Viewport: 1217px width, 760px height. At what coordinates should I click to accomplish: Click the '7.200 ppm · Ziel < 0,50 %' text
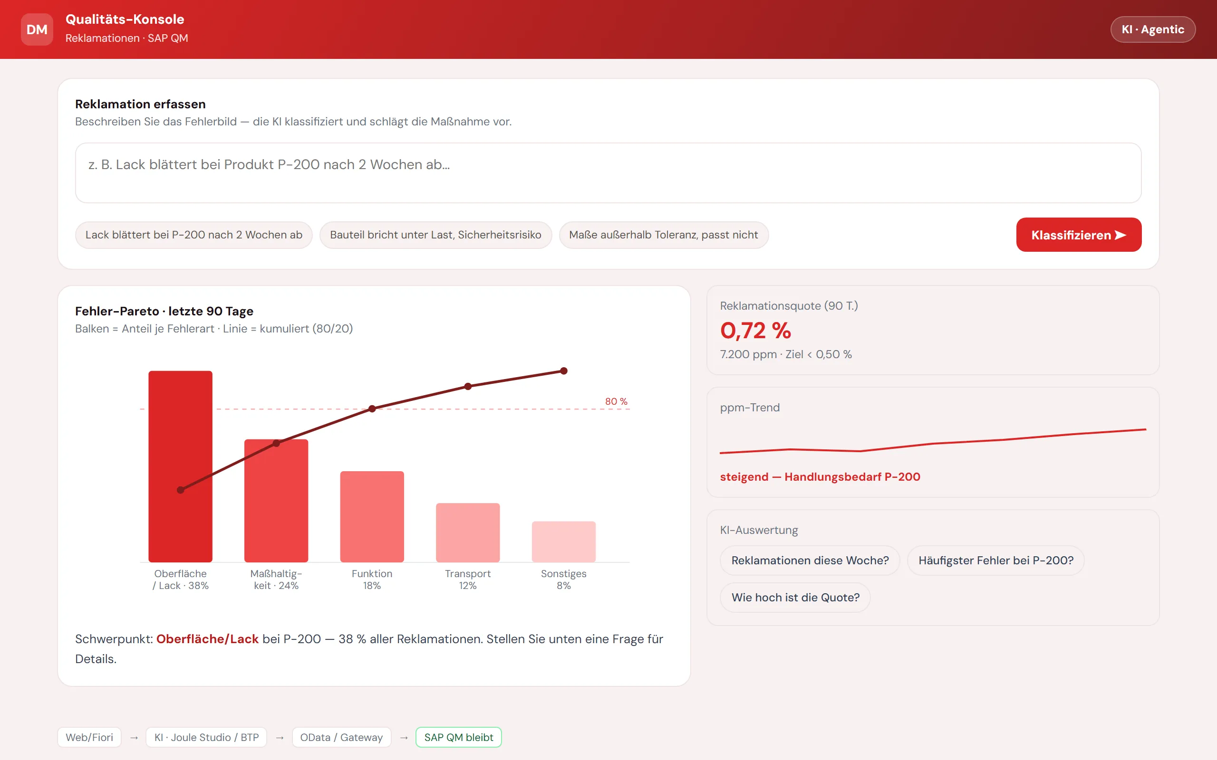pos(785,354)
